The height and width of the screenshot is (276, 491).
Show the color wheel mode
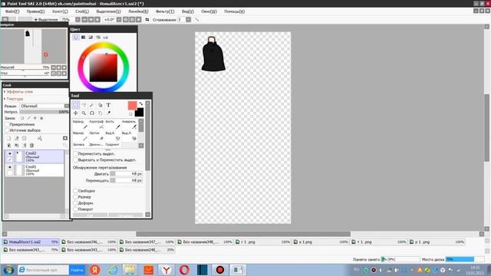click(x=76, y=38)
